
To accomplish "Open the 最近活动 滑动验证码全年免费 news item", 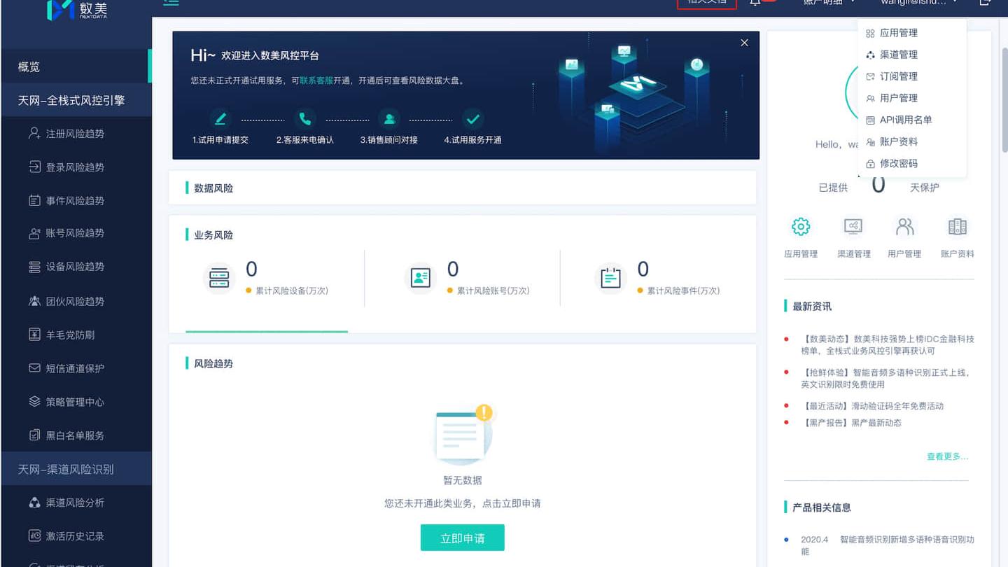I will click(x=872, y=406).
